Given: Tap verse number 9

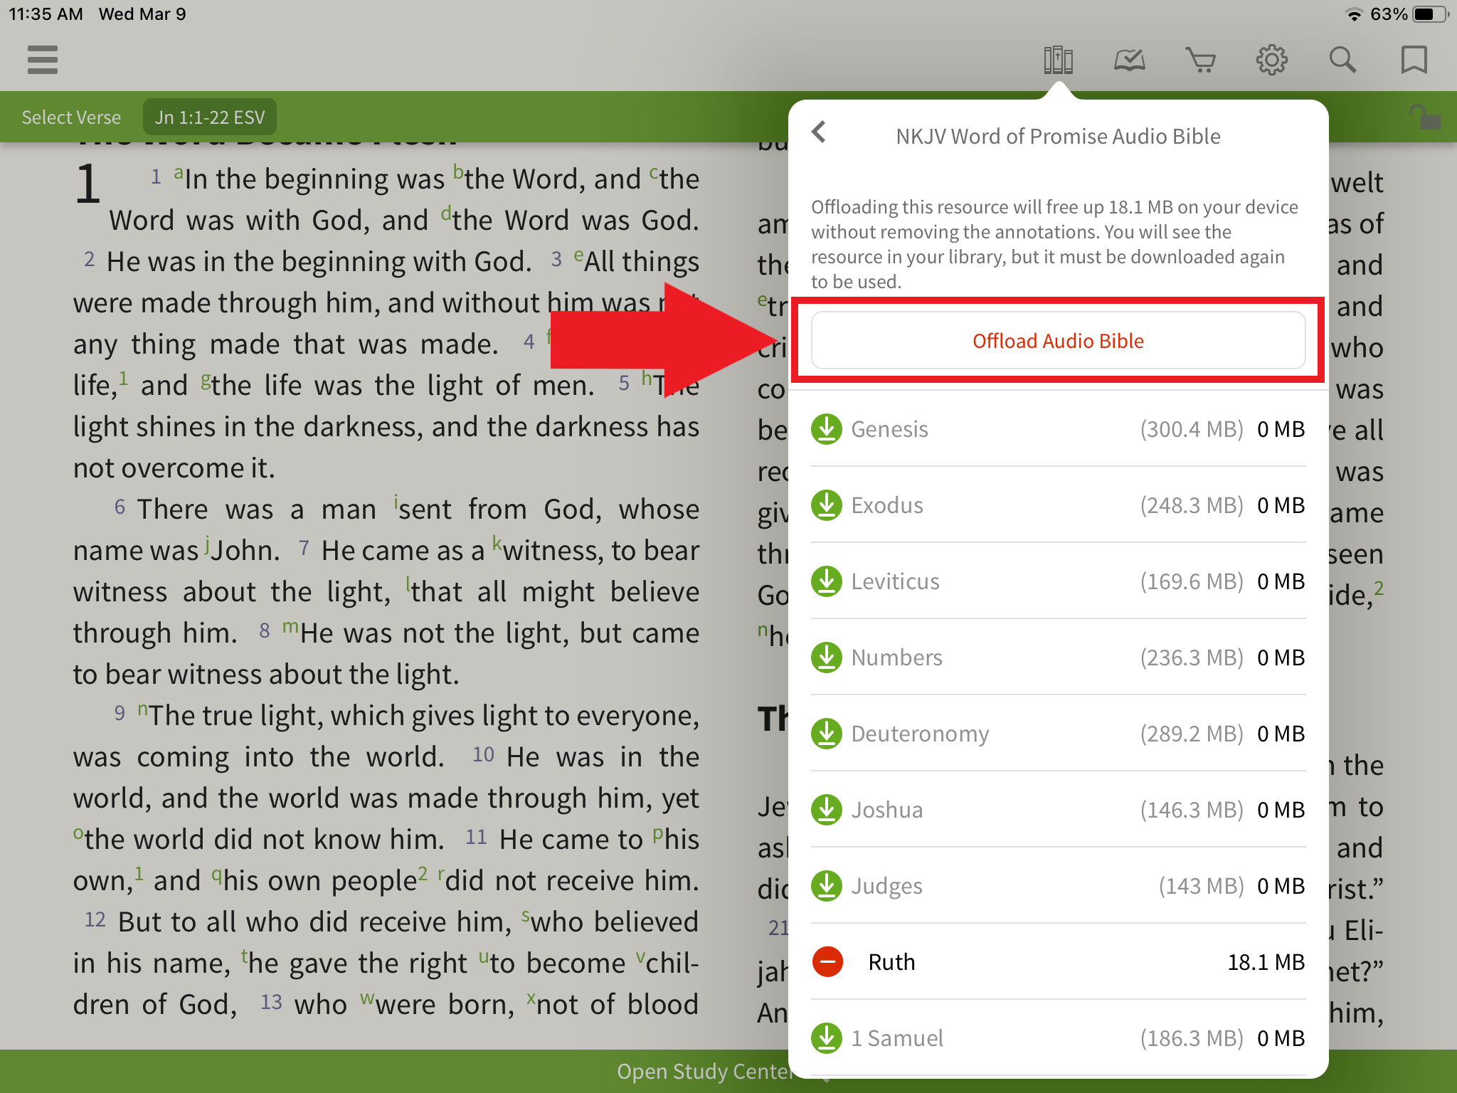Looking at the screenshot, I should [120, 713].
